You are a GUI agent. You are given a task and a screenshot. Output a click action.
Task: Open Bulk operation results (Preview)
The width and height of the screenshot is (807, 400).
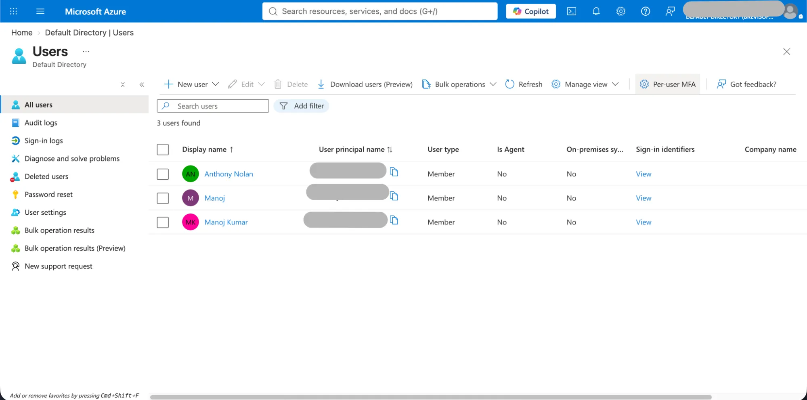(x=74, y=248)
